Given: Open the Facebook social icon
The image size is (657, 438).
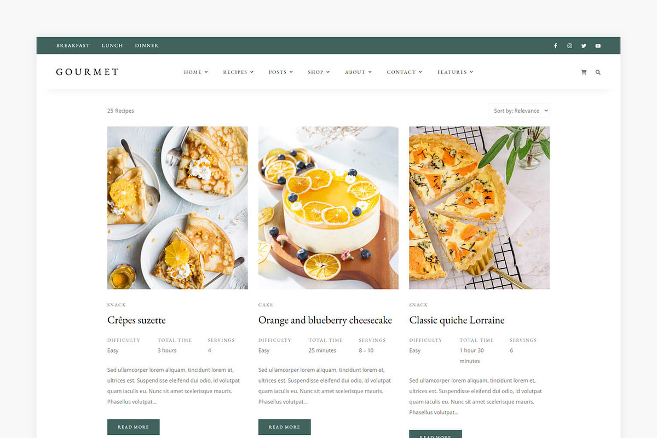Looking at the screenshot, I should (555, 46).
